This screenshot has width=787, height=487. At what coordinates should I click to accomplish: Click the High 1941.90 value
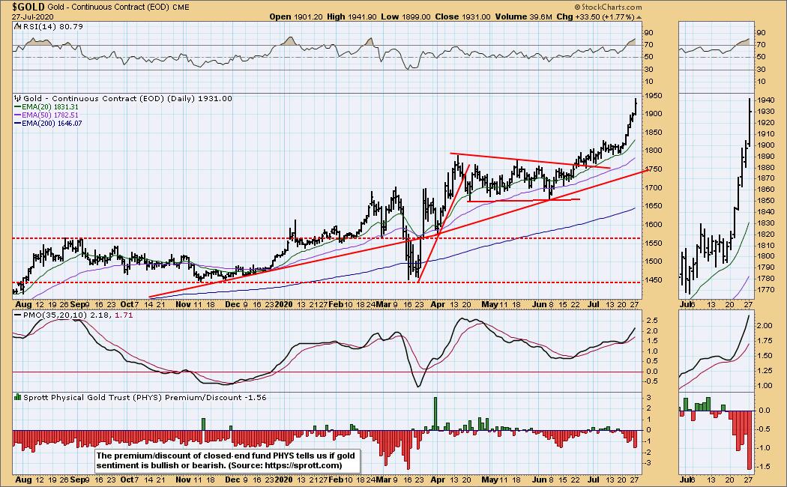[352, 16]
